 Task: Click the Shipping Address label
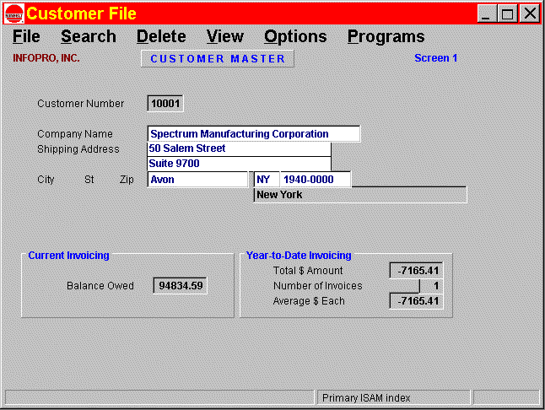tap(78, 149)
